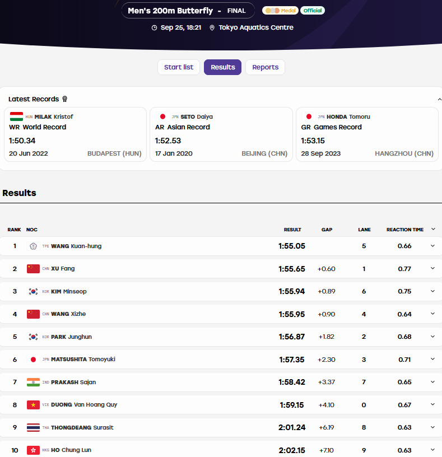Viewport: 442px width, 457px height.
Task: Click the Medal badge
Action: [280, 11]
